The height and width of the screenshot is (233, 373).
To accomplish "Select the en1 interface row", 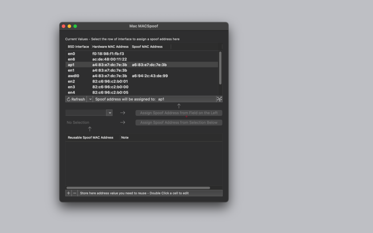I will pos(142,71).
